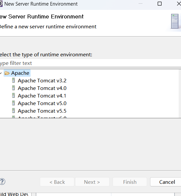Screen dimensions: 181x196
Task: Select the Apache Tomcat v4.0 entry
Action: [x=42, y=88]
